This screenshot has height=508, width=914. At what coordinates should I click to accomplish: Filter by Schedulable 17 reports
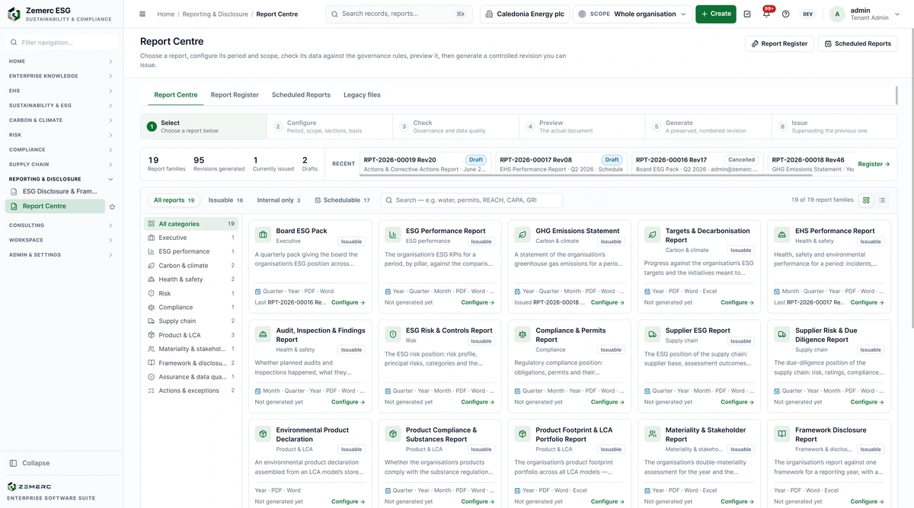pyautogui.click(x=342, y=200)
